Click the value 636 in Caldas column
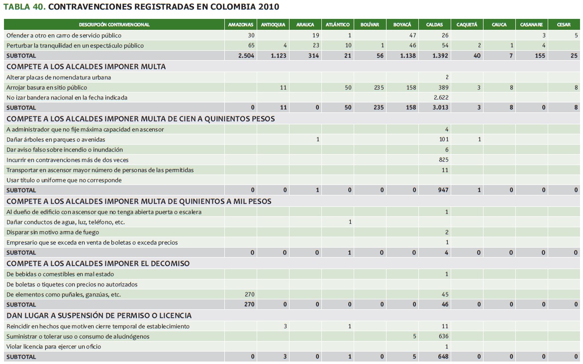 point(443,337)
